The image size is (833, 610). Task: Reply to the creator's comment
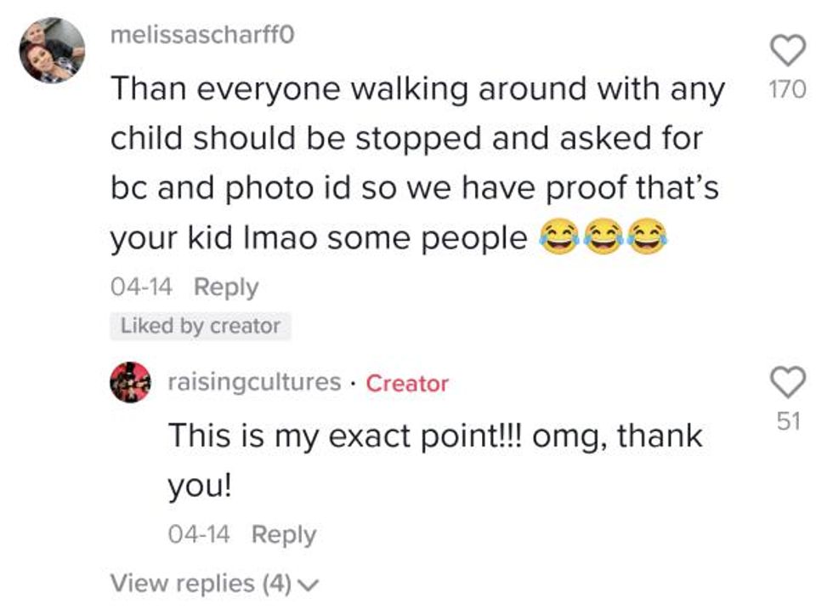[x=284, y=534]
